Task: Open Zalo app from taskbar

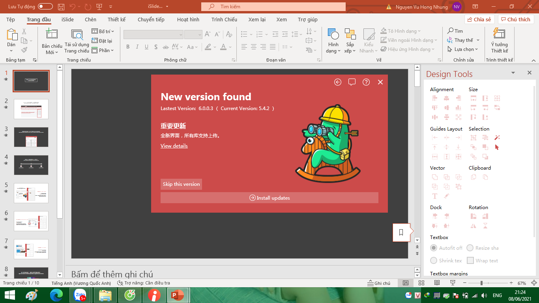Action: click(x=80, y=295)
